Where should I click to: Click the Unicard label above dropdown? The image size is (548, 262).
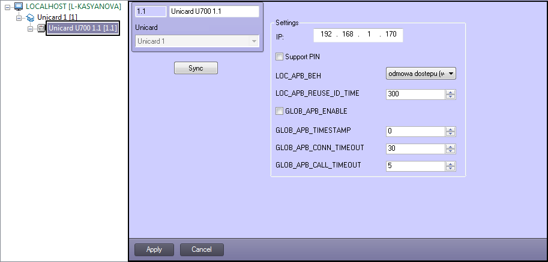pos(146,27)
